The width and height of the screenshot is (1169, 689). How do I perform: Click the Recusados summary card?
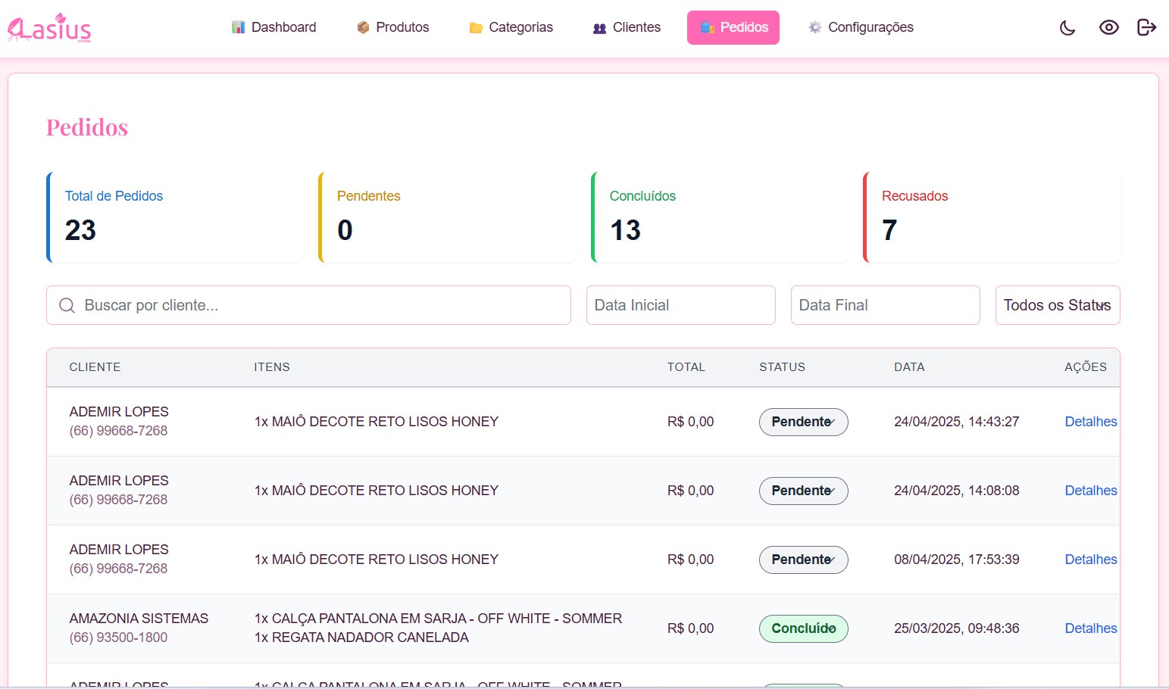tap(992, 217)
